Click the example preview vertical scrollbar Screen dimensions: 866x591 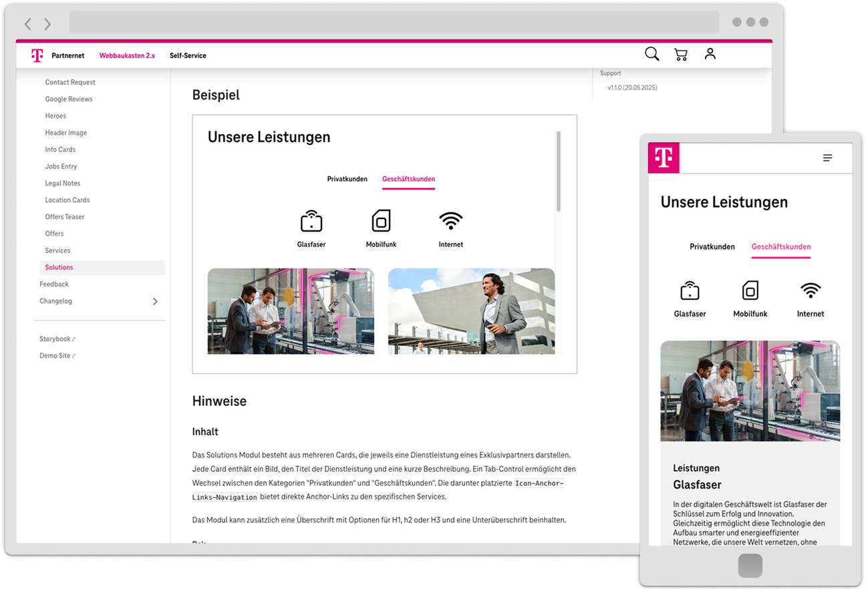point(559,172)
